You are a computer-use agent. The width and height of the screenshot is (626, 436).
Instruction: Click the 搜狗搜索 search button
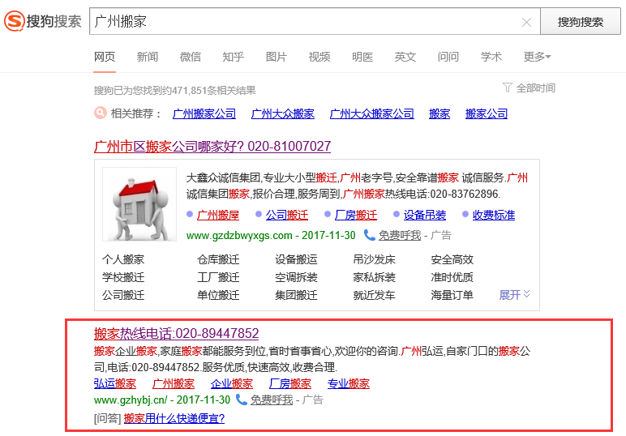pyautogui.click(x=580, y=22)
